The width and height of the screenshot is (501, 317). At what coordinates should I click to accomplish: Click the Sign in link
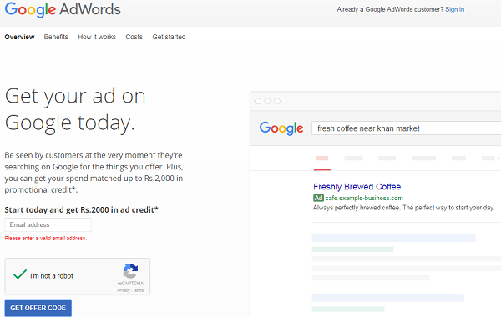455,9
